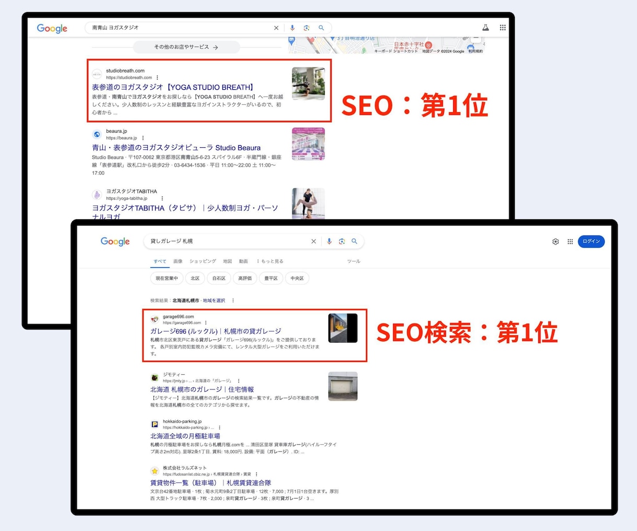This screenshot has height=531, width=637.
Task: Click the garage696.com result thumbnail
Action: point(343,328)
